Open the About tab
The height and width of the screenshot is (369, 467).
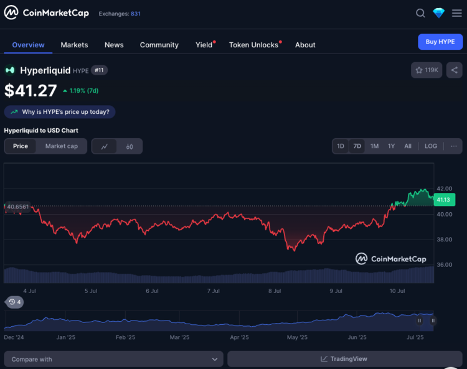click(x=305, y=45)
